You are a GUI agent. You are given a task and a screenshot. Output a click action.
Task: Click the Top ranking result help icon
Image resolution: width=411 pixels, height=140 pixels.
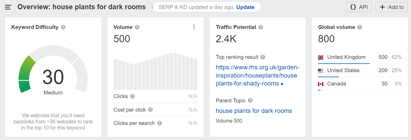click(263, 57)
